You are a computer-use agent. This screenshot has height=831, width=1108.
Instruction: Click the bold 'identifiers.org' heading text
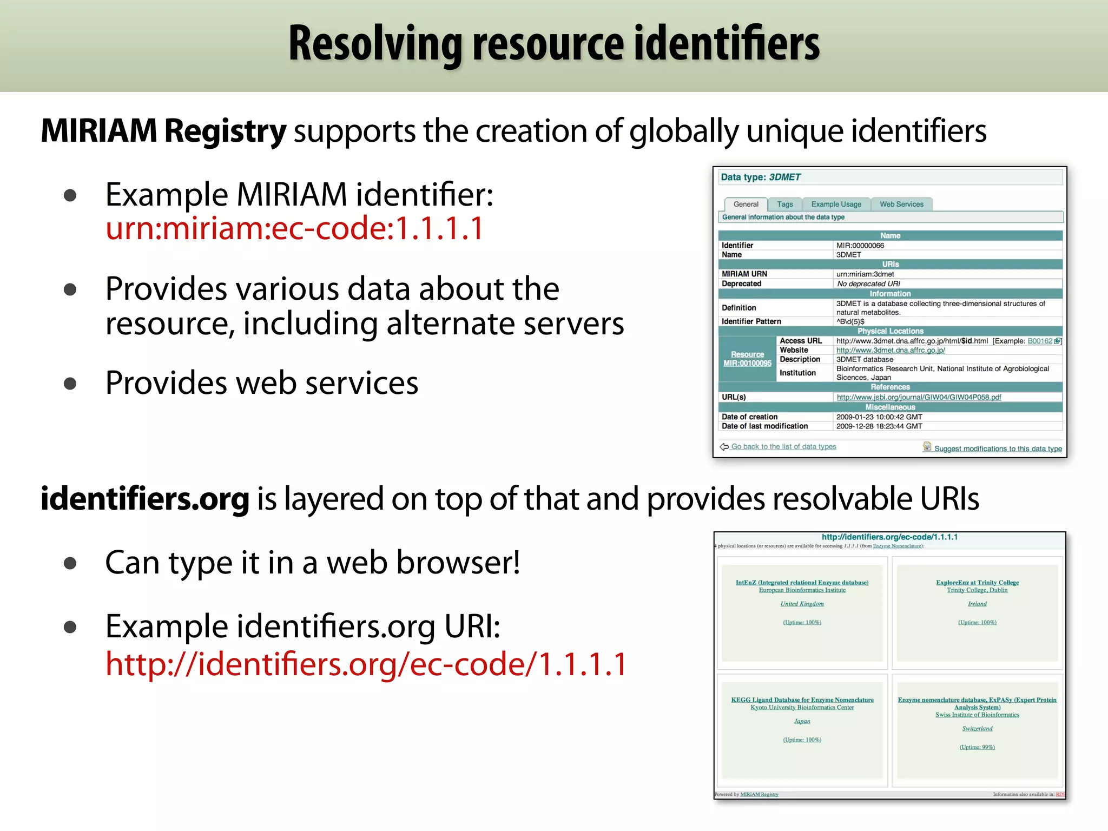tap(145, 499)
